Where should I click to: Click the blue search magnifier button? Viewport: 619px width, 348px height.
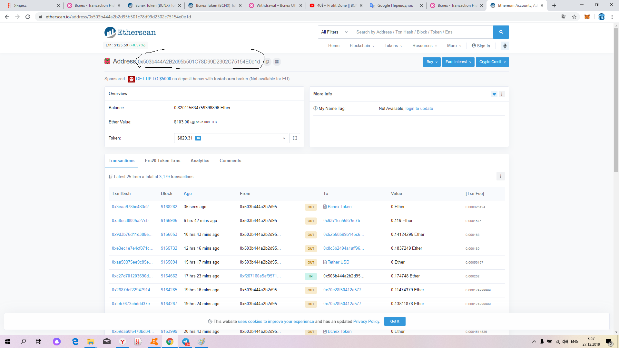coord(501,32)
